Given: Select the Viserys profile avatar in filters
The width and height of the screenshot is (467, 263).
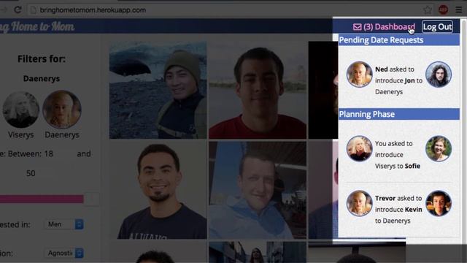Looking at the screenshot, I should point(21,110).
